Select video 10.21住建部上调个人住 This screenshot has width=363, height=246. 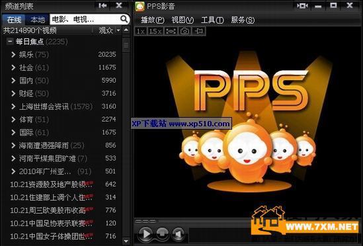click(x=52, y=197)
